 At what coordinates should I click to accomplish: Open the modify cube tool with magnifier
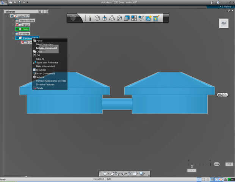(x=119, y=19)
